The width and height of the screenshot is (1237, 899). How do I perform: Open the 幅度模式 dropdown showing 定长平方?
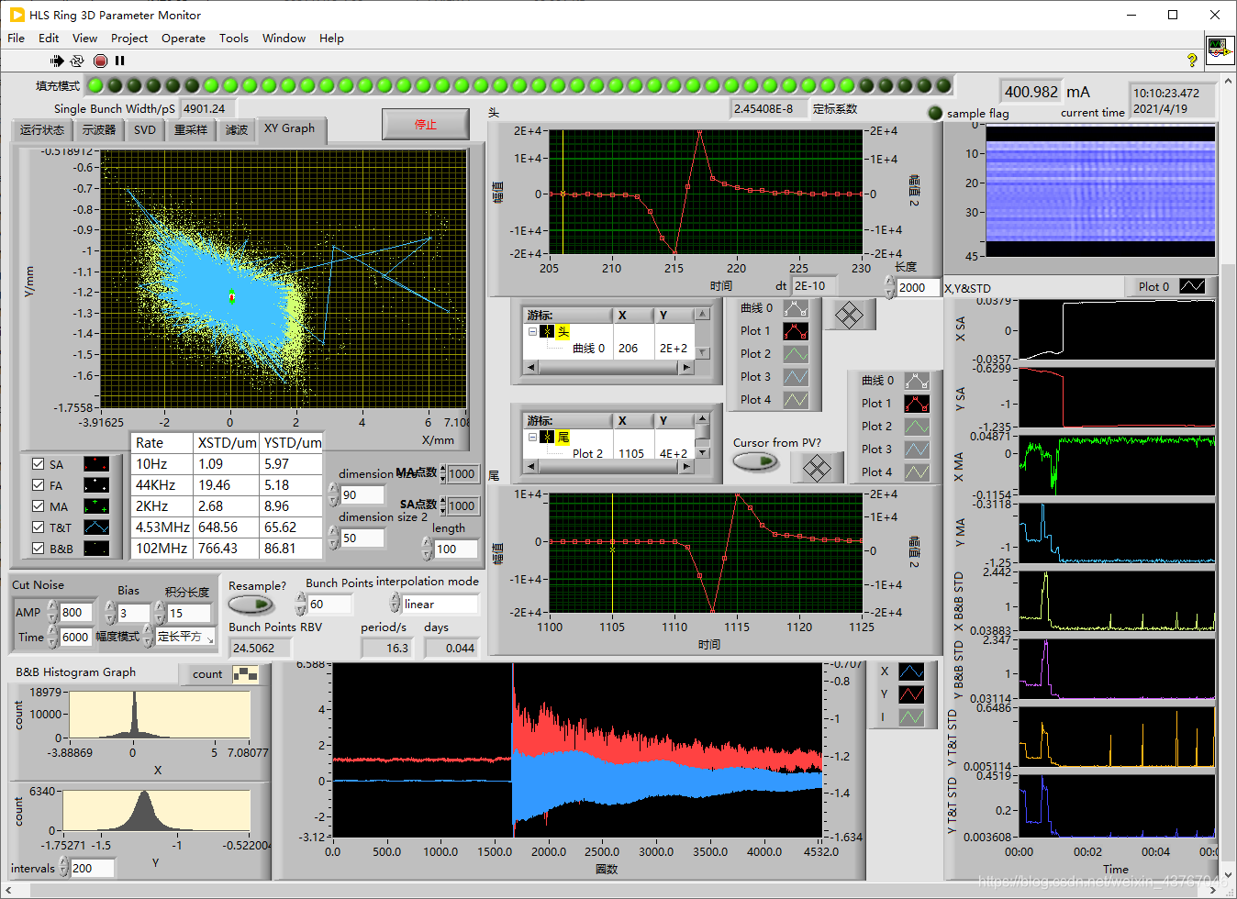[x=184, y=637]
